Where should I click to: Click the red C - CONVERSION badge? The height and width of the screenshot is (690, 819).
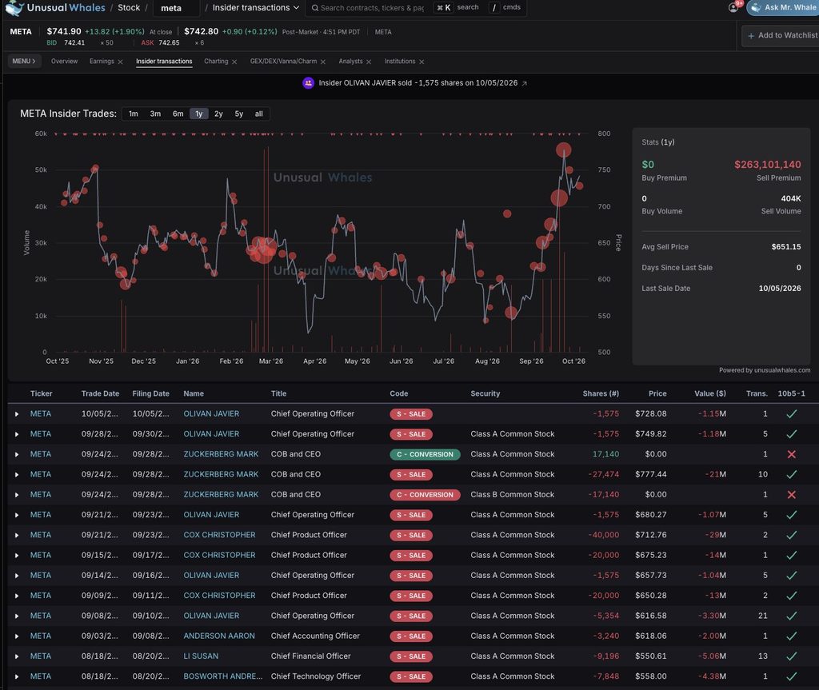coord(425,495)
